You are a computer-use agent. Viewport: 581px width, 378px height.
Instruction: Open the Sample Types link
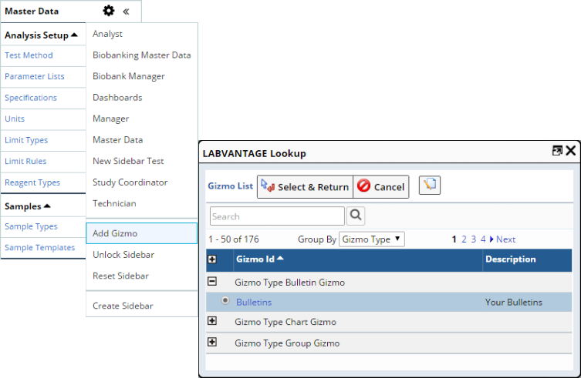31,226
